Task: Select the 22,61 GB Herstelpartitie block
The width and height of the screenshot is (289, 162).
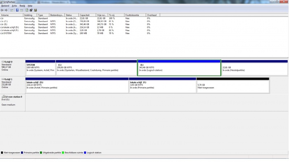Action: pyautogui.click(x=255, y=68)
